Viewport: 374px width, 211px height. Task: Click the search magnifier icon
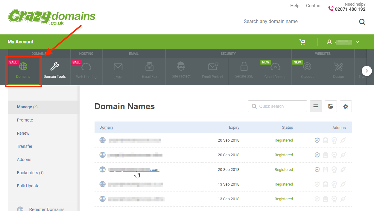pyautogui.click(x=362, y=22)
